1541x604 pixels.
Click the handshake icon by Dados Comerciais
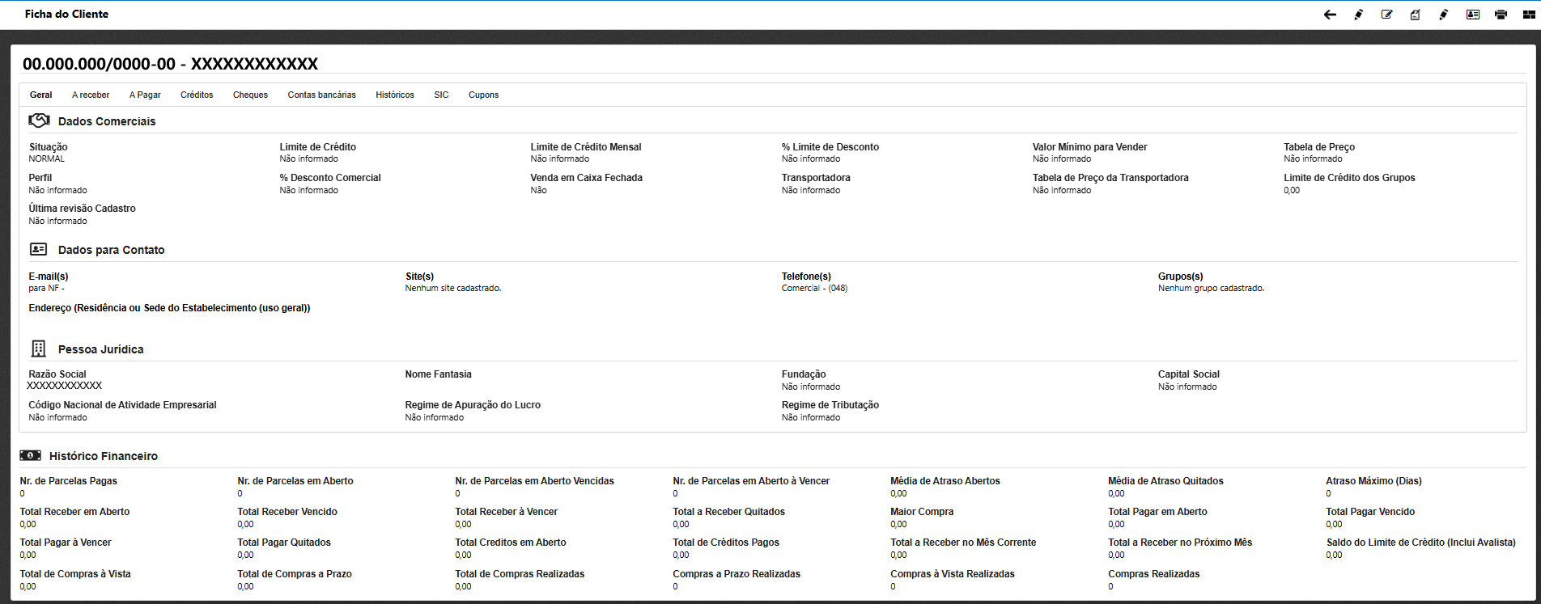click(x=39, y=120)
